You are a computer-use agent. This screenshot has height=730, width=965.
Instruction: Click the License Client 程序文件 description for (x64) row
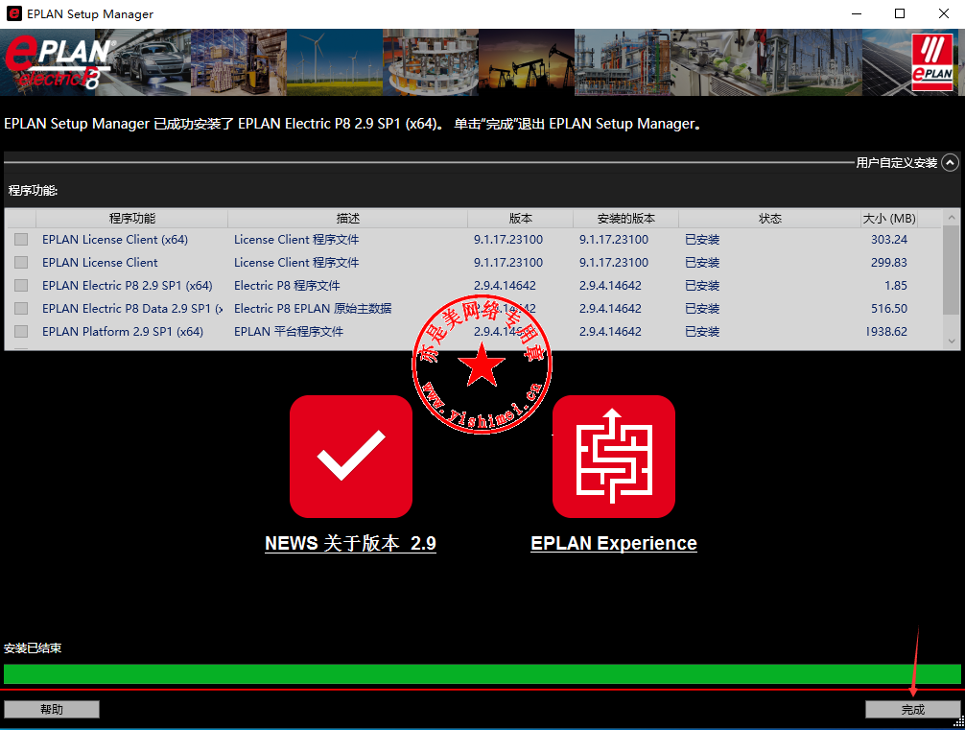(296, 240)
